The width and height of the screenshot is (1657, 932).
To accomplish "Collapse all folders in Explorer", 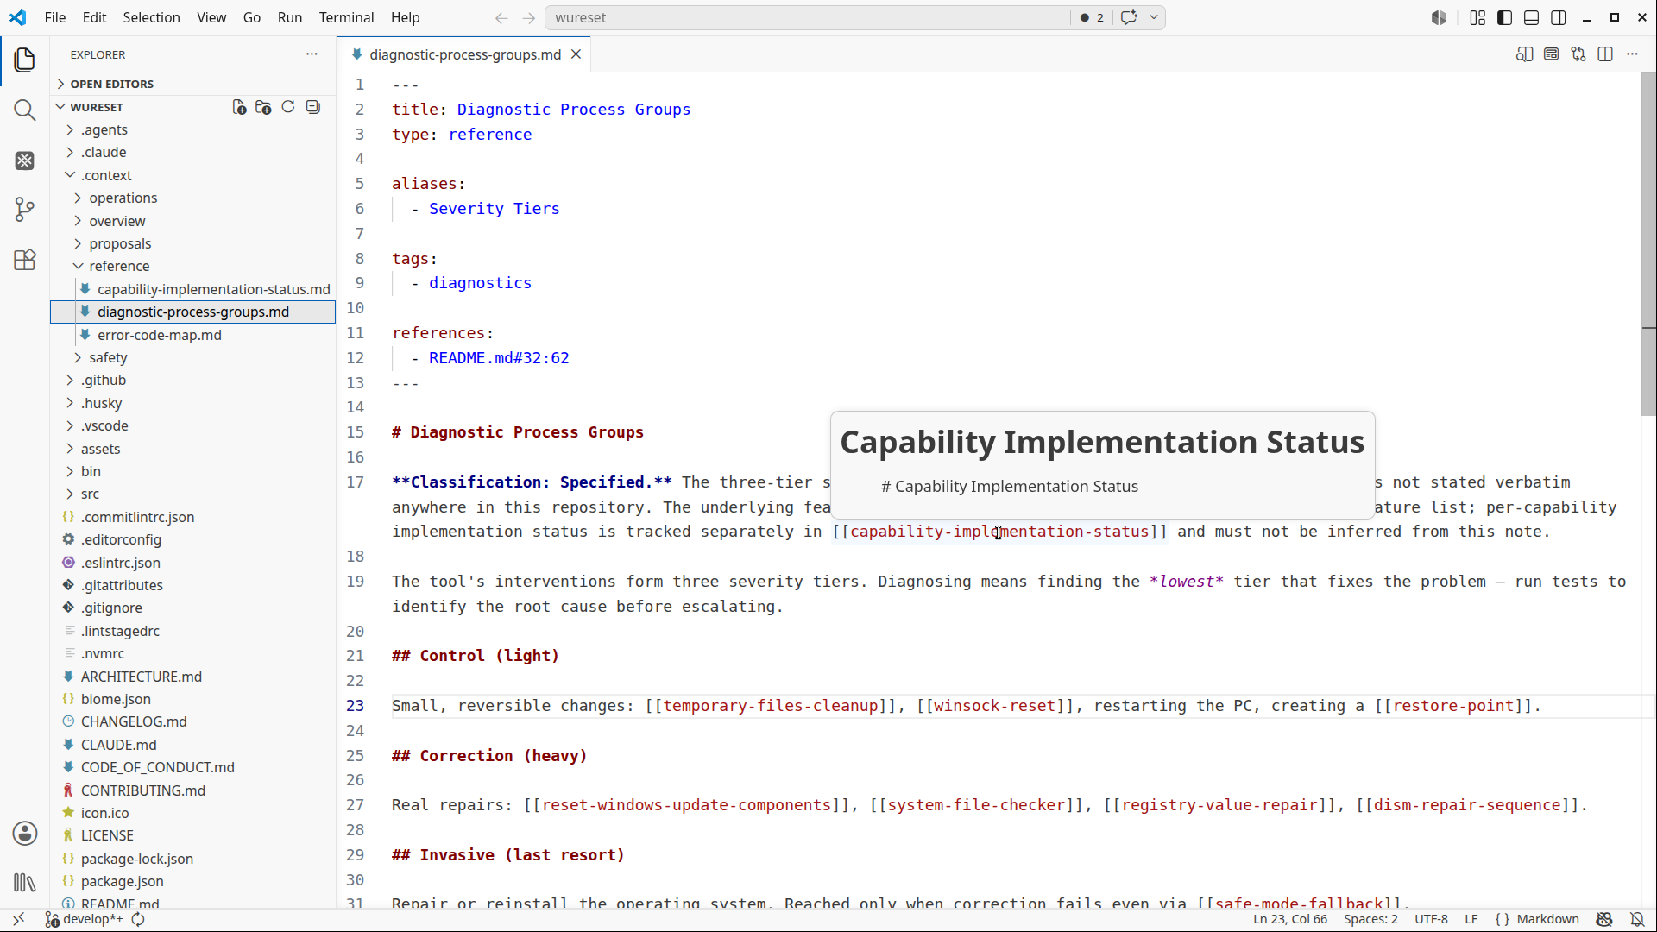I will pyautogui.click(x=313, y=107).
